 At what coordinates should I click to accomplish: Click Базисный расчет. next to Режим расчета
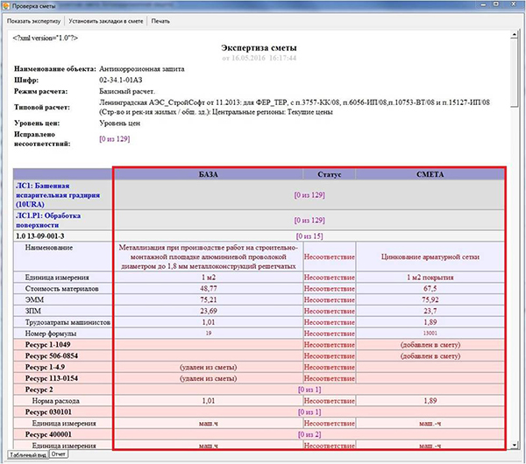coord(127,91)
